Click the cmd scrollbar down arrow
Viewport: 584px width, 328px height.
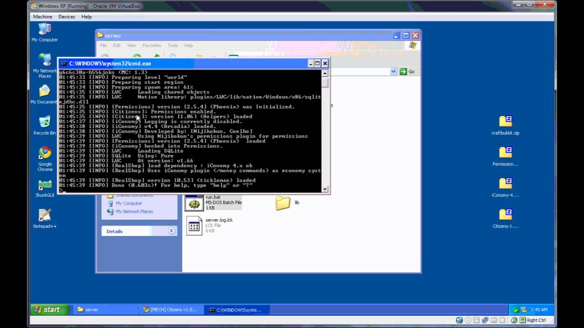[325, 189]
